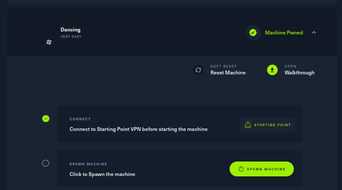Select the empty circle beside the Spawn Machine step
The width and height of the screenshot is (342, 190).
point(46,163)
